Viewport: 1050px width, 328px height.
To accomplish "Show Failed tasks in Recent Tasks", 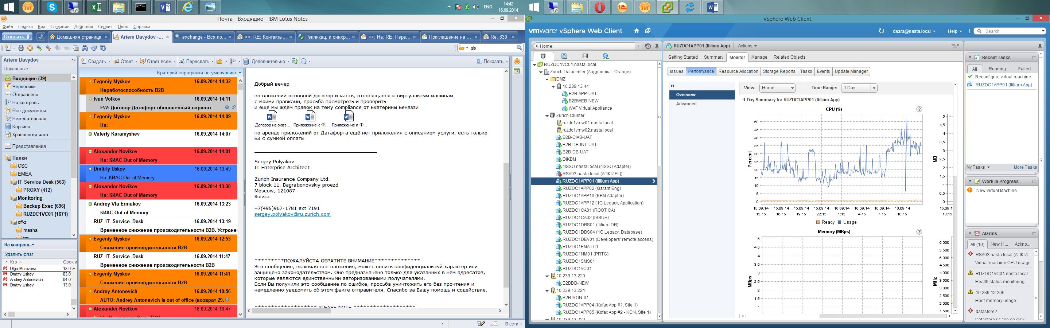I will point(1024,69).
